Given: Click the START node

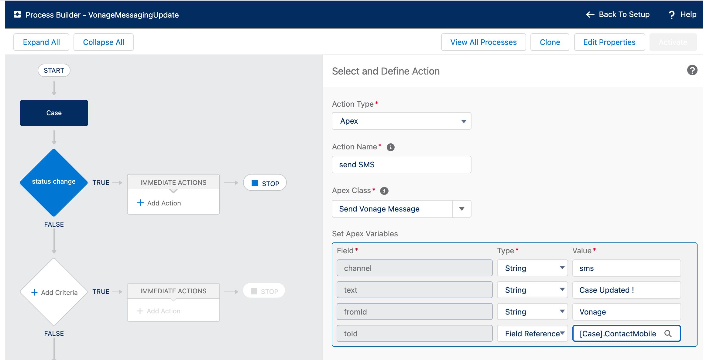Looking at the screenshot, I should tap(54, 70).
